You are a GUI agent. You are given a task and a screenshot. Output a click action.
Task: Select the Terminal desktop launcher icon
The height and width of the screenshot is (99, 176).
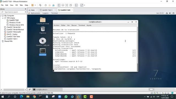[x=43, y=52]
